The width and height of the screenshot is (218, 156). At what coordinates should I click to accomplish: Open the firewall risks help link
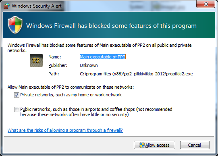pyautogui.click(x=65, y=130)
